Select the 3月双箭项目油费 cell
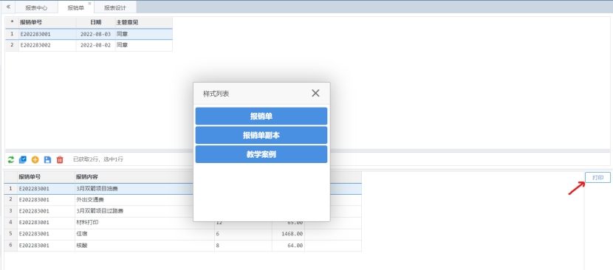613x270 pixels. click(134, 189)
